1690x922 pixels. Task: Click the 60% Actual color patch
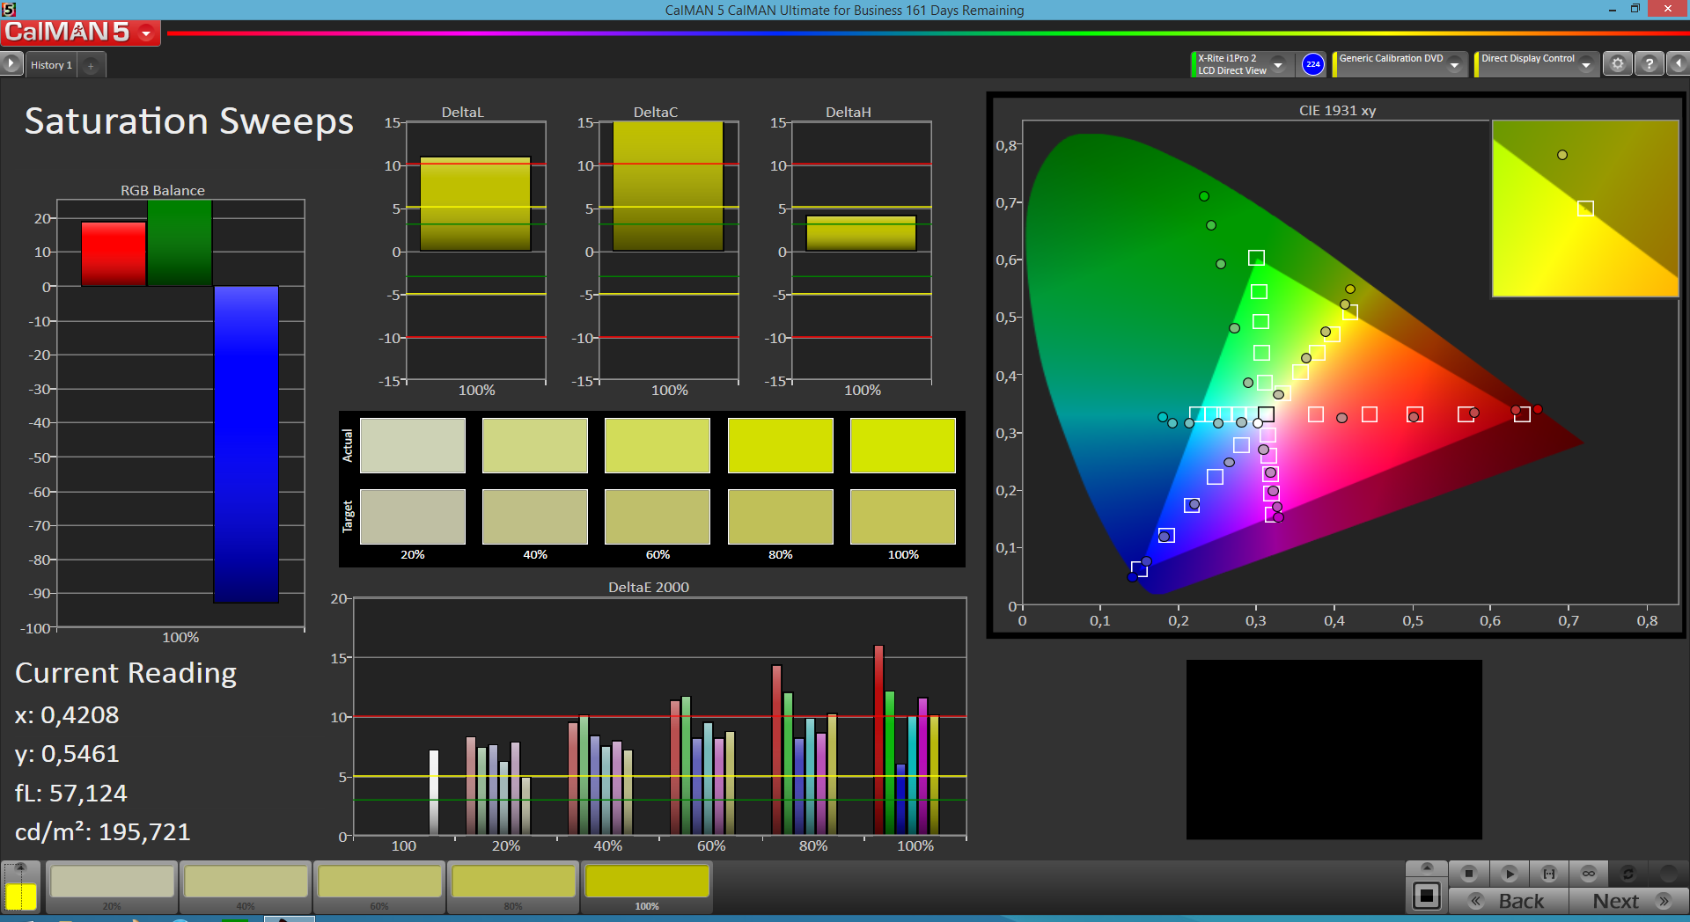click(x=657, y=445)
